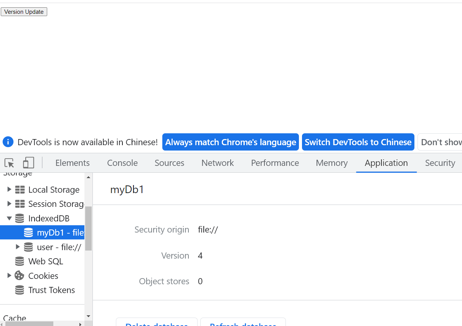This screenshot has height=326, width=462.
Task: Switch DevTools to Chinese
Action: (x=358, y=142)
